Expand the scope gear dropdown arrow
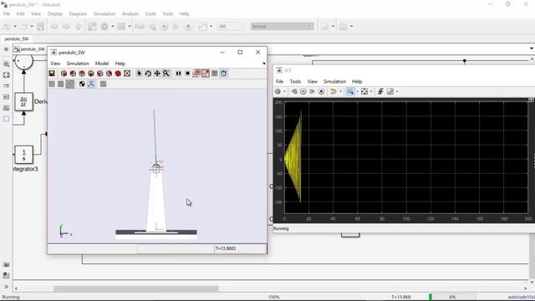Image resolution: width=535 pixels, height=301 pixels. pos(284,91)
